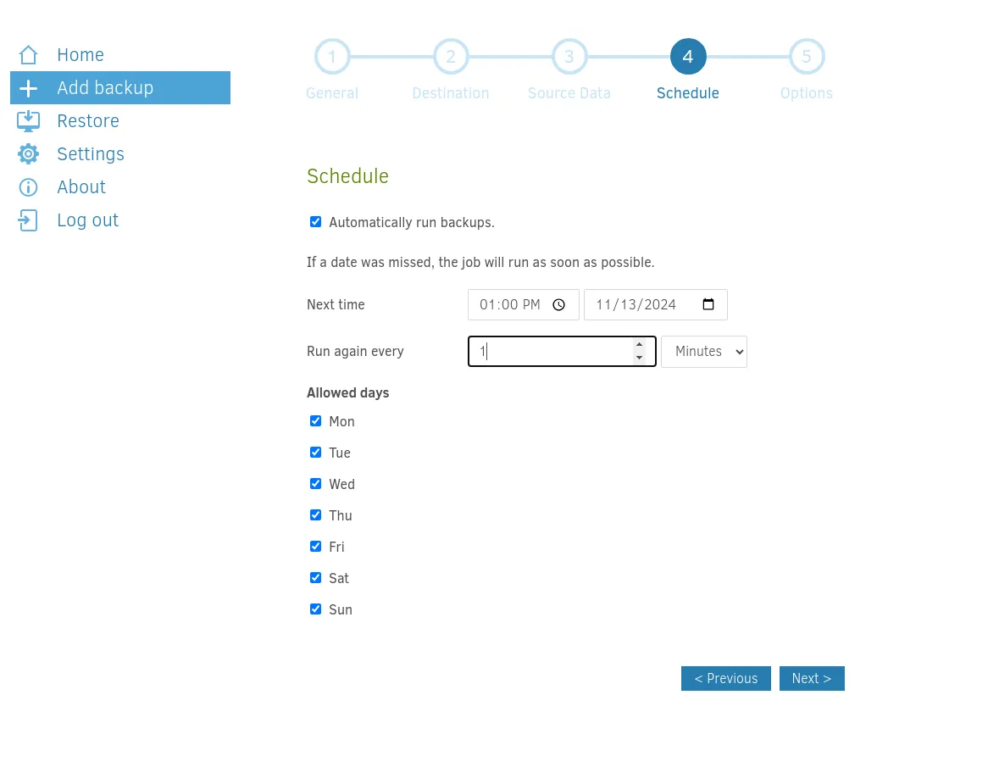
Task: Click the Restore download icon
Action: [x=28, y=121]
